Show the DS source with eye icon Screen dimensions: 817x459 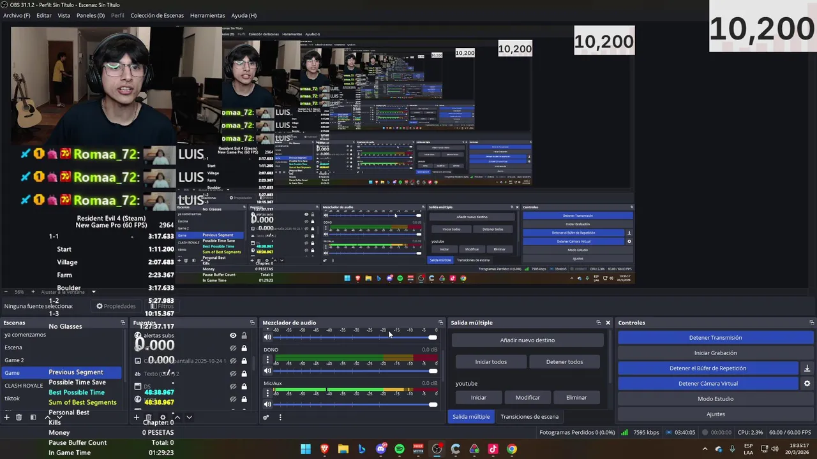233,386
